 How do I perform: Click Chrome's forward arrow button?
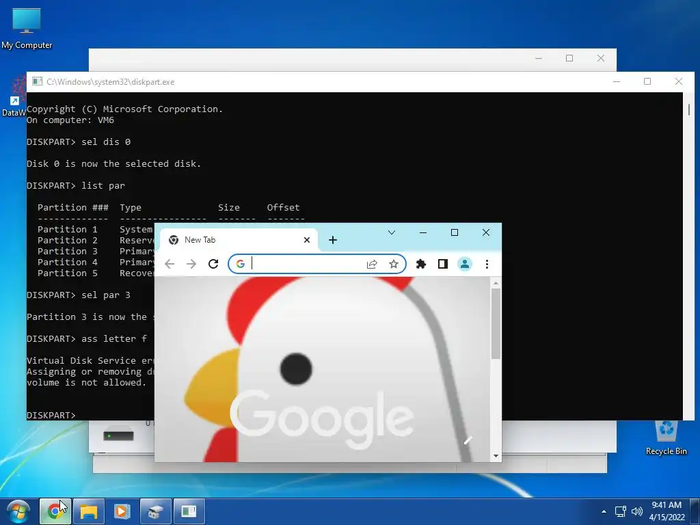coord(191,264)
